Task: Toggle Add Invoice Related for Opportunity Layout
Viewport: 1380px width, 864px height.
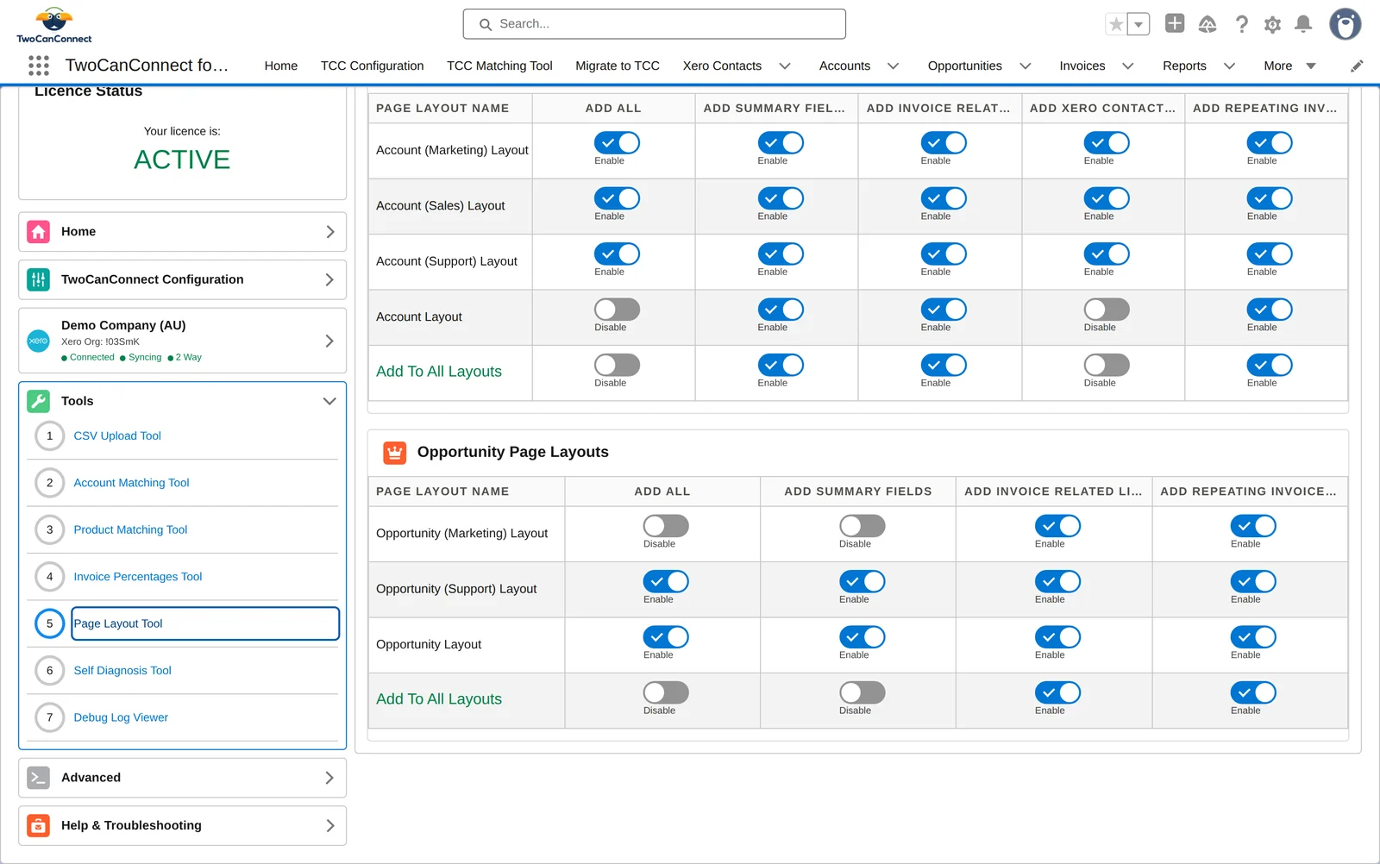Action: tap(1057, 637)
